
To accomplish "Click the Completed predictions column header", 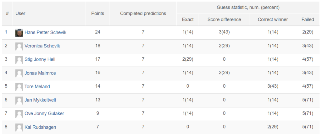I will click(143, 14).
